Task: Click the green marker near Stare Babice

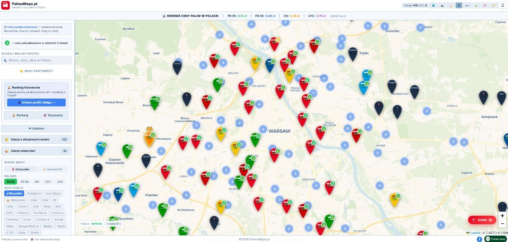Action: click(155, 103)
